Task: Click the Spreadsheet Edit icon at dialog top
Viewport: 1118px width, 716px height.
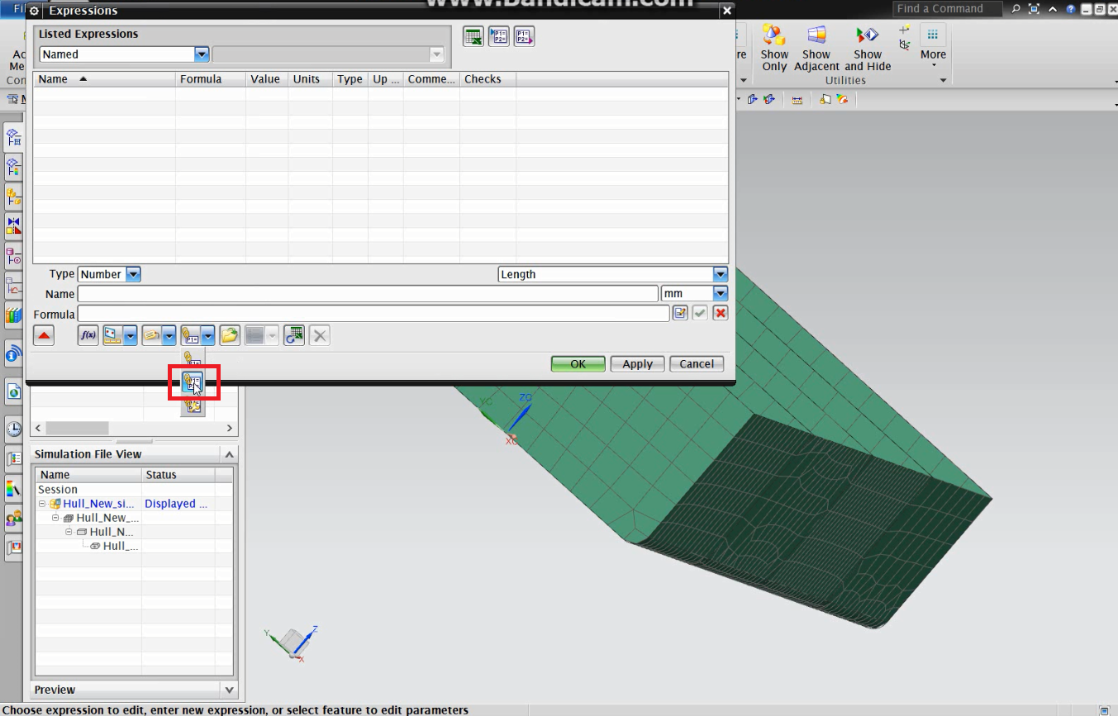Action: [473, 36]
